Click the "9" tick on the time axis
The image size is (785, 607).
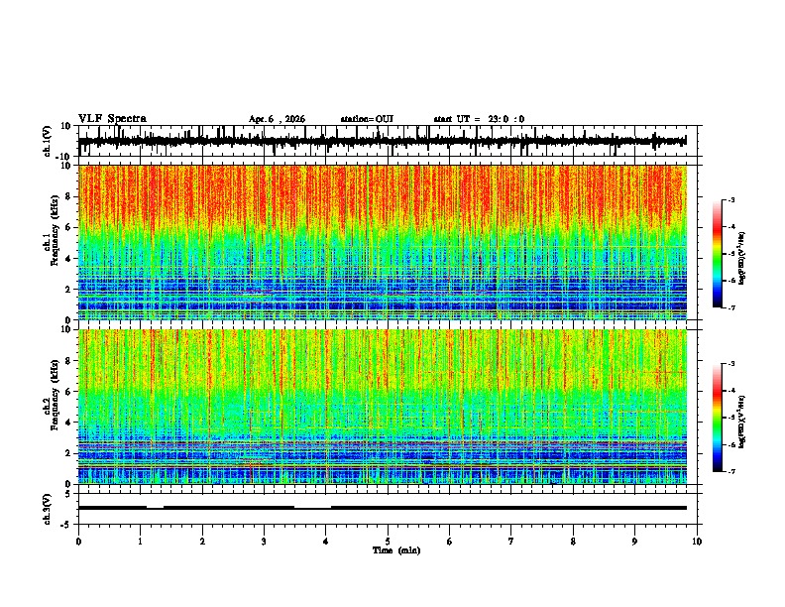[x=634, y=542]
